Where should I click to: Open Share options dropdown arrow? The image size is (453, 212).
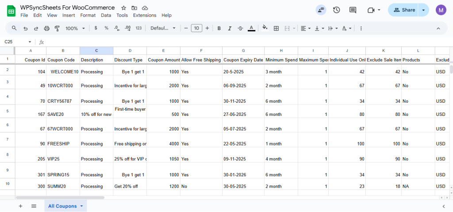(423, 10)
